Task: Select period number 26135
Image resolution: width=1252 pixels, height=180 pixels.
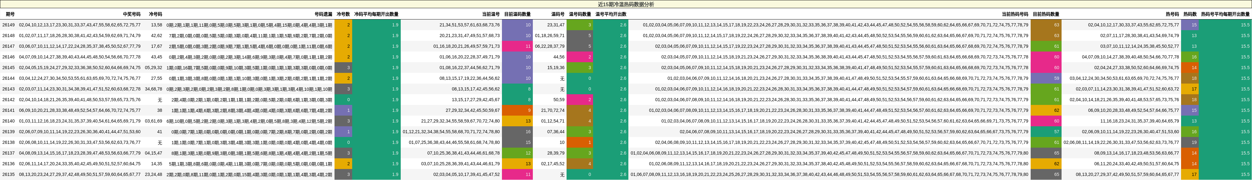Action: pyautogui.click(x=8, y=174)
